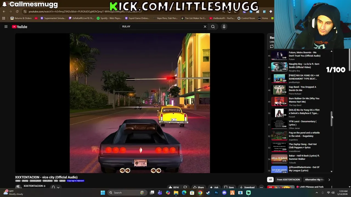Open Discord from taskbar
The image size is (351, 197).
224,193
